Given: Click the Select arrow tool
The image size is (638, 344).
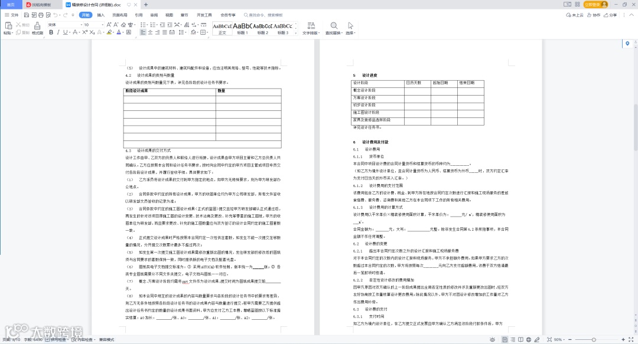Looking at the screenshot, I should [x=350, y=28].
